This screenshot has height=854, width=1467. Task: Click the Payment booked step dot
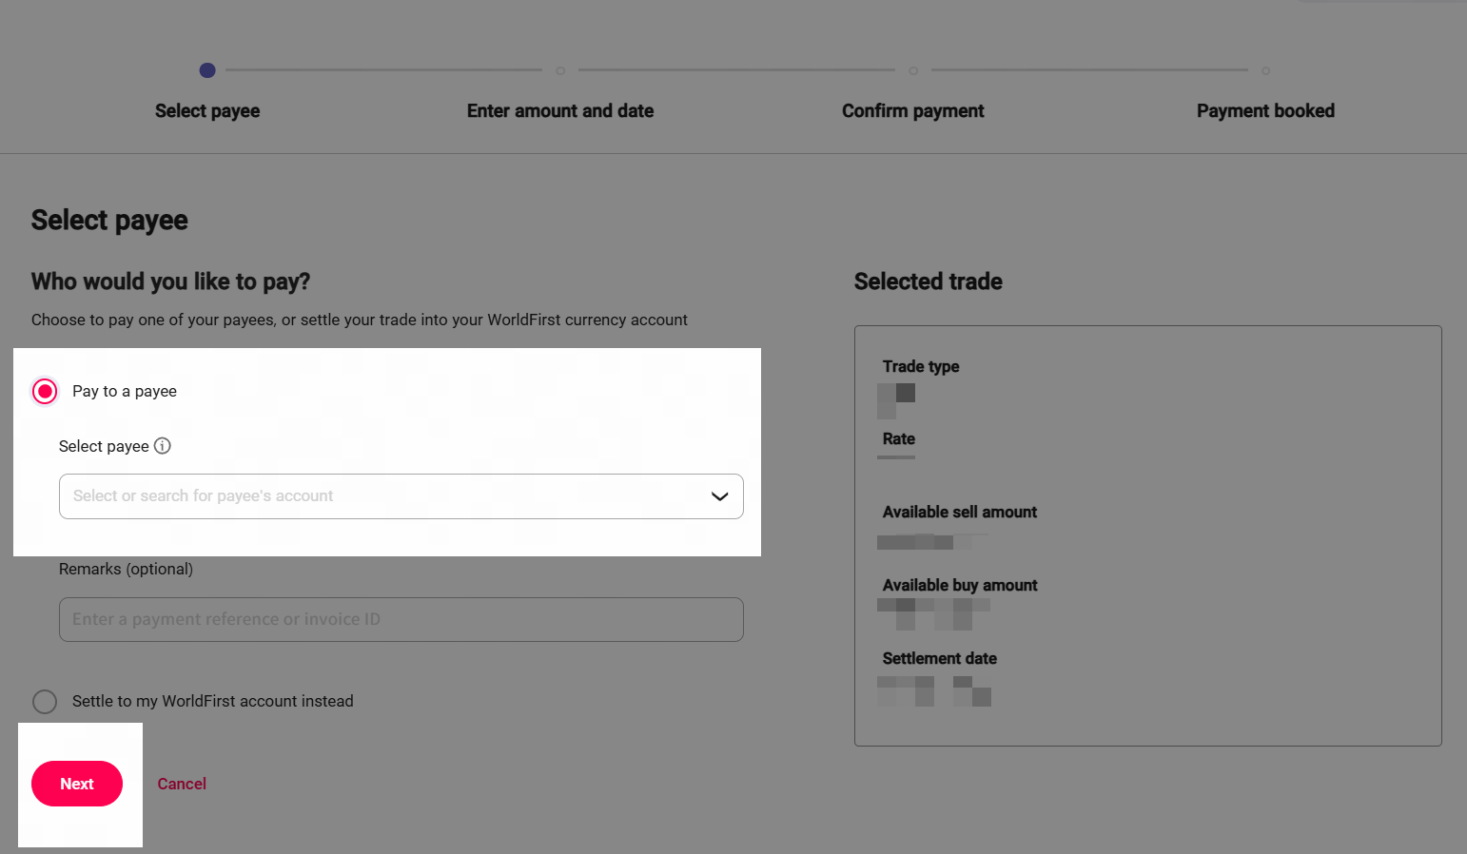point(1265,70)
